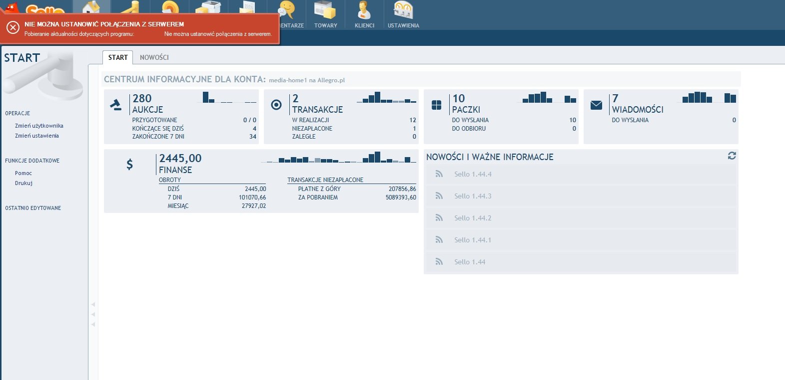Viewport: 785px width, 380px height.
Task: Open Pomoc help link
Action: coord(23,173)
